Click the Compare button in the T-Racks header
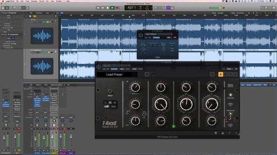The height and width of the screenshot is (155, 277). 114,69
